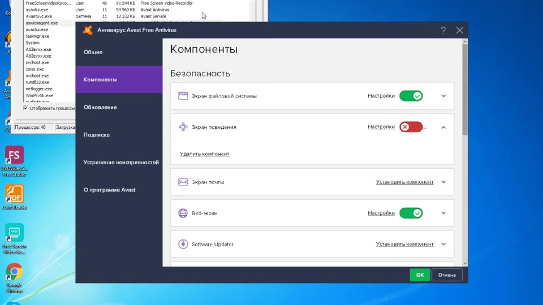Click the Software Updater circular icon

pyautogui.click(x=183, y=244)
